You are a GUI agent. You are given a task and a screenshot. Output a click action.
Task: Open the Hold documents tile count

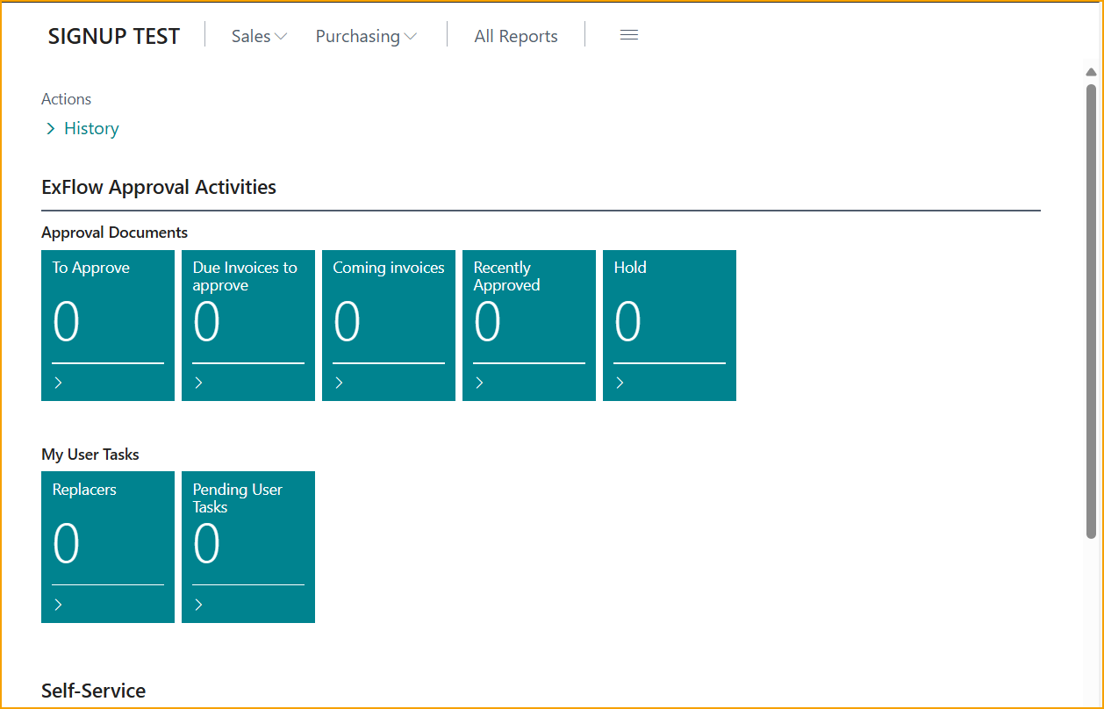tap(628, 322)
